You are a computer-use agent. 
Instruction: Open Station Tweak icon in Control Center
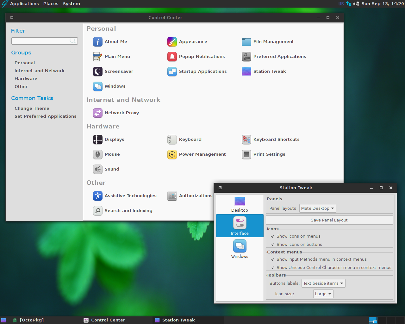246,72
